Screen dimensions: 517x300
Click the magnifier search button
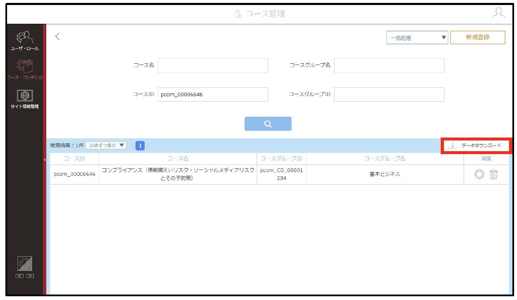(x=268, y=124)
